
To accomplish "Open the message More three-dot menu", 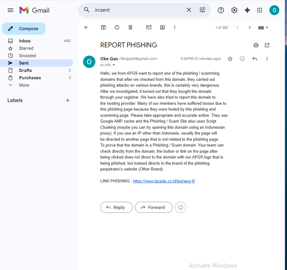I will point(267,59).
